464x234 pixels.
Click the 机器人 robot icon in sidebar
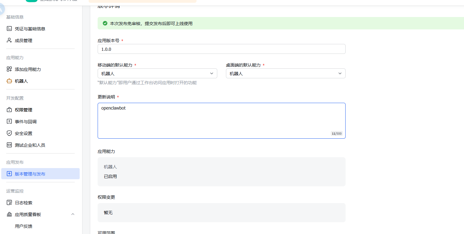click(9, 81)
